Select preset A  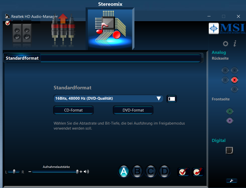(x=124, y=171)
